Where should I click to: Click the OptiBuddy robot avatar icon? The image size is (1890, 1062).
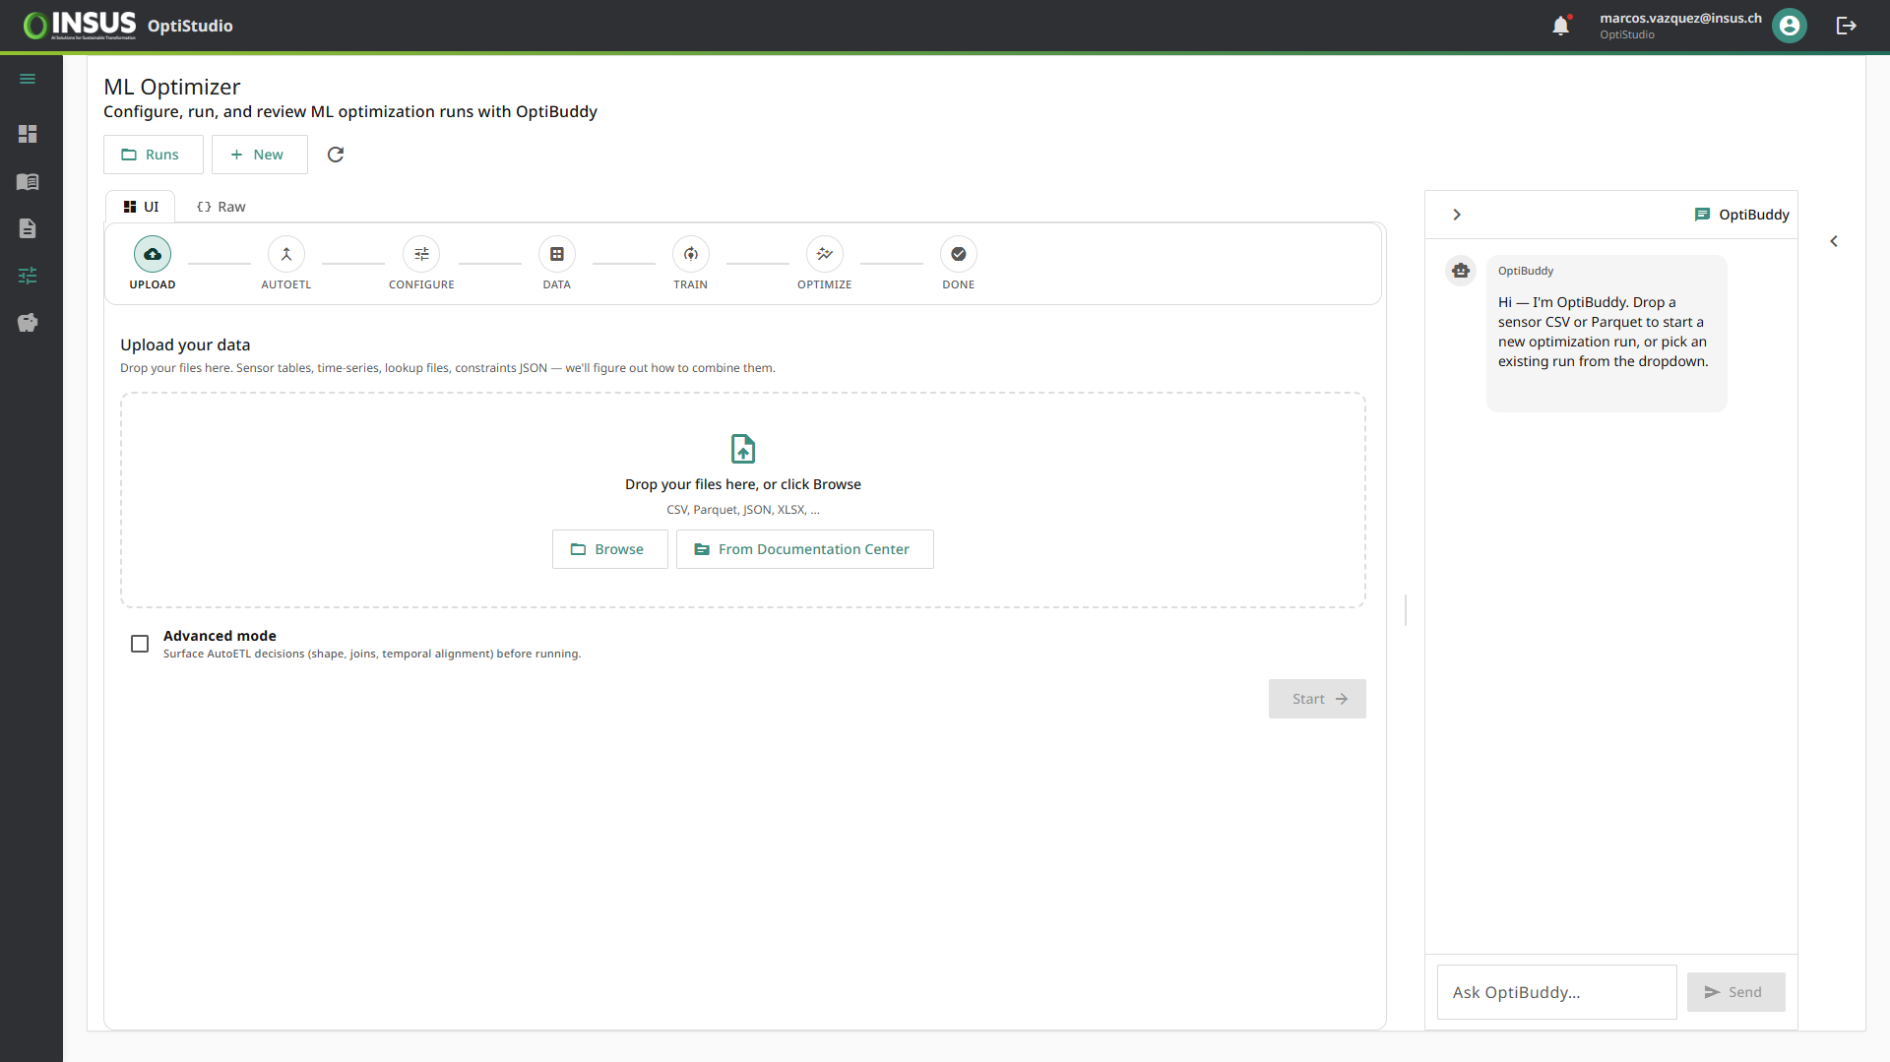pos(1461,270)
